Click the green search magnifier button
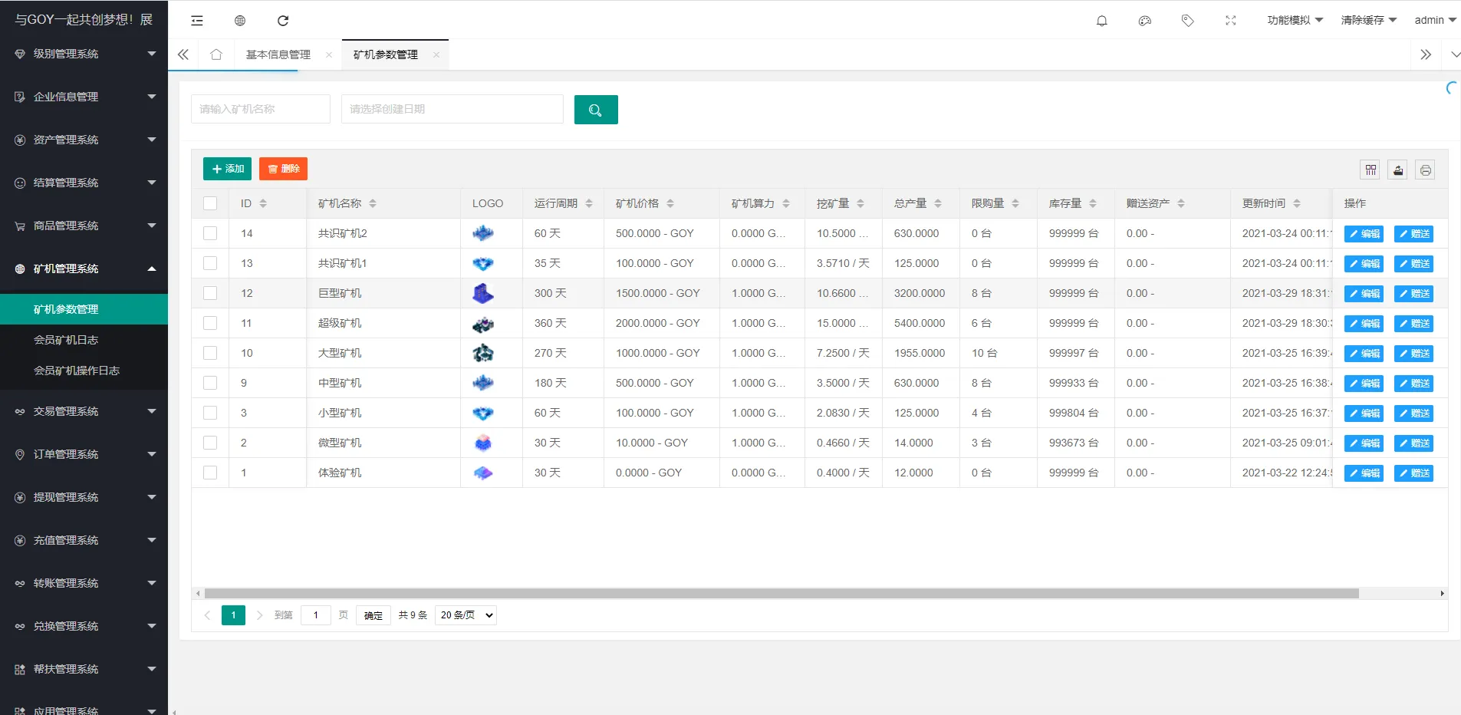1461x715 pixels. [595, 110]
